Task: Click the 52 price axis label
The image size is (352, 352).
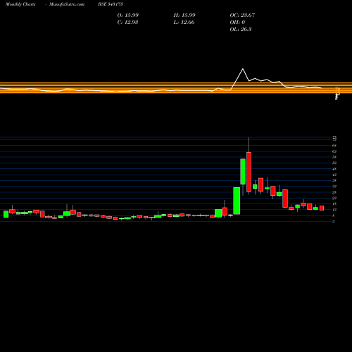Action: 334,163
